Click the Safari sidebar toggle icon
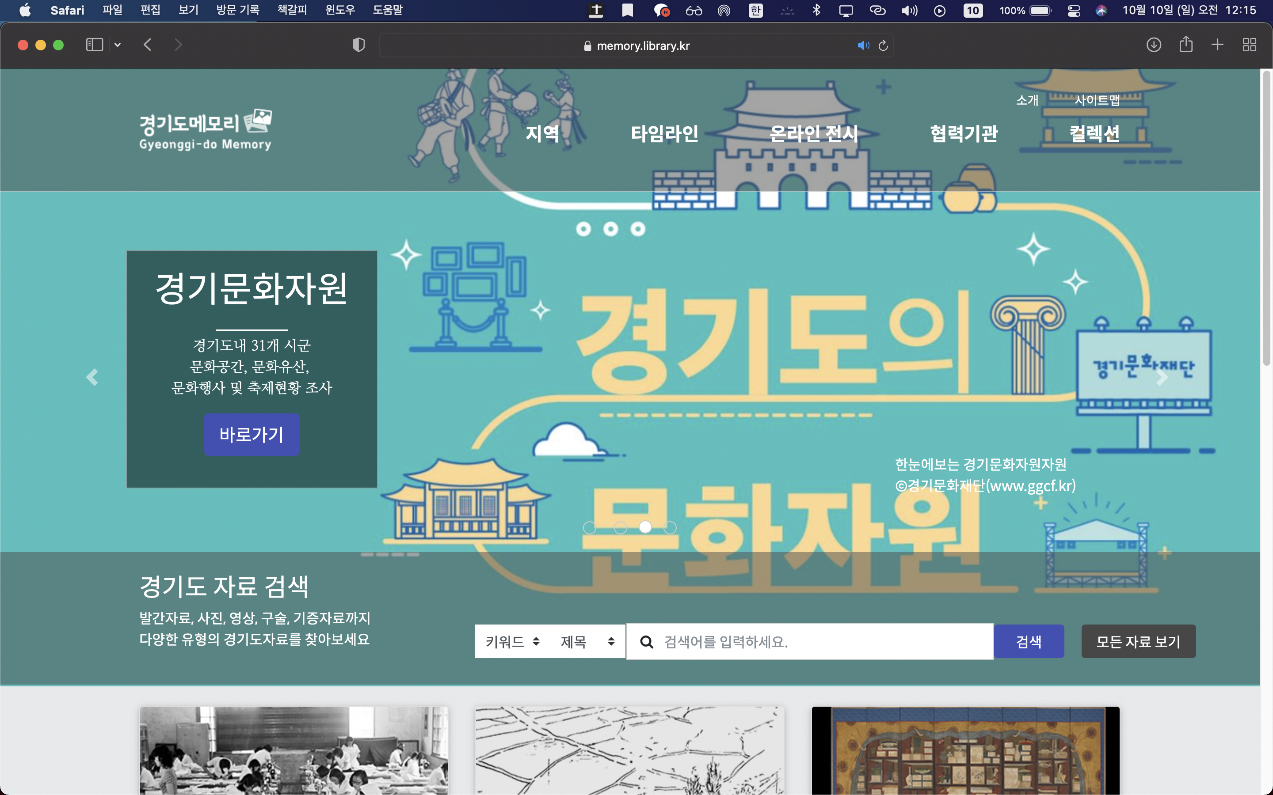The height and width of the screenshot is (795, 1273). tap(94, 45)
